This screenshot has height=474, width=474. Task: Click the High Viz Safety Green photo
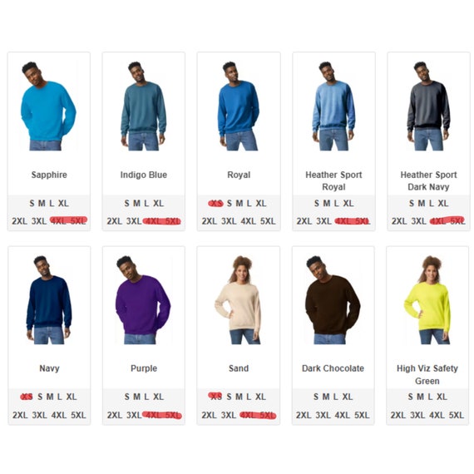point(427,300)
